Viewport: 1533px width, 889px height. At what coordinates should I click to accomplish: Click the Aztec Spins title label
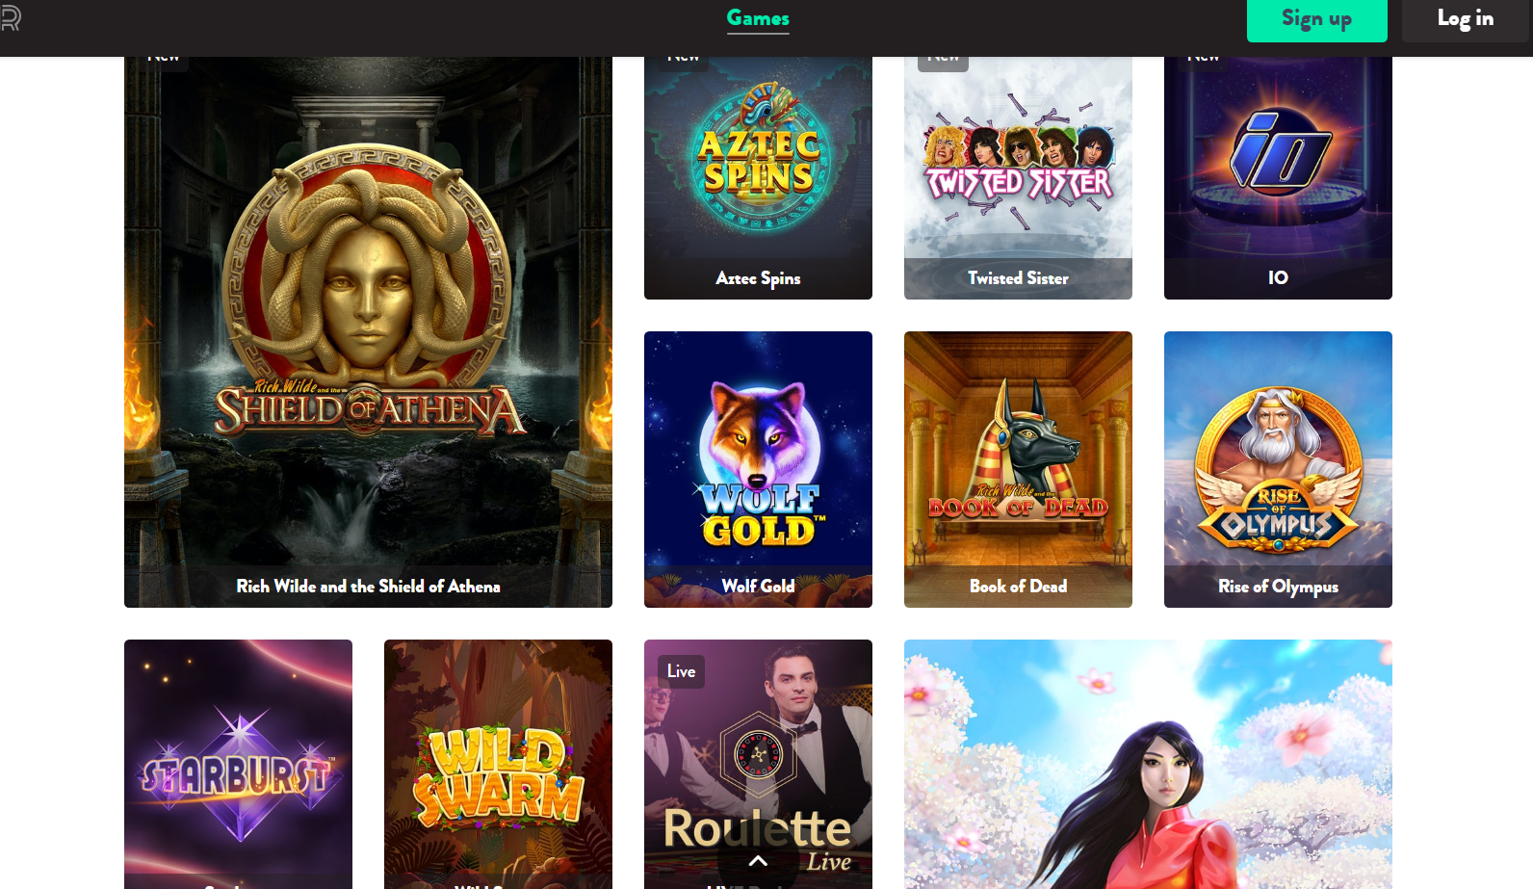pos(758,278)
